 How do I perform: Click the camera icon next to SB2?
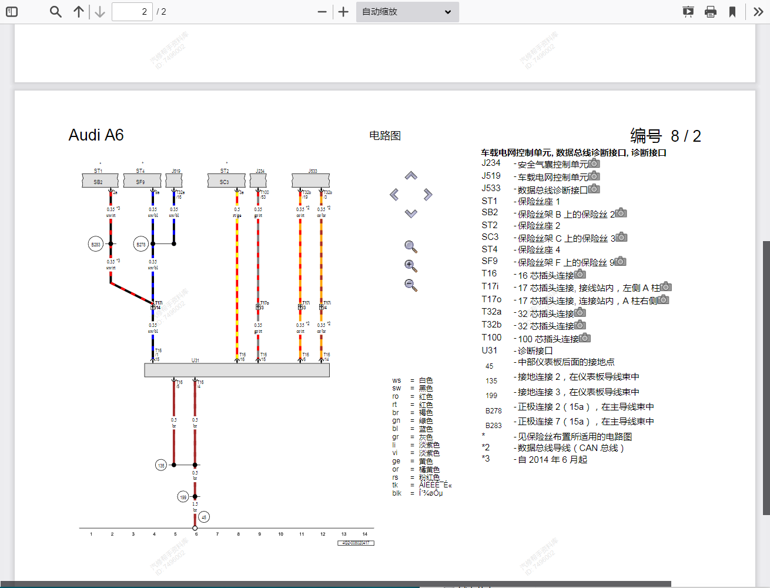pyautogui.click(x=620, y=212)
